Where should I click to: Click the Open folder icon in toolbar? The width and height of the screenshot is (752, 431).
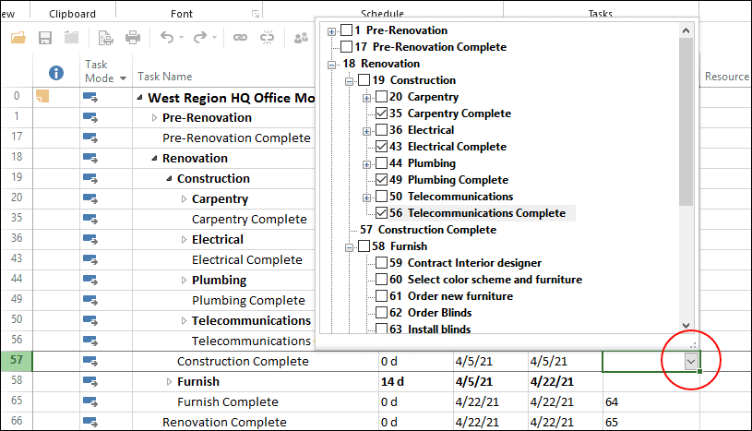tap(18, 38)
